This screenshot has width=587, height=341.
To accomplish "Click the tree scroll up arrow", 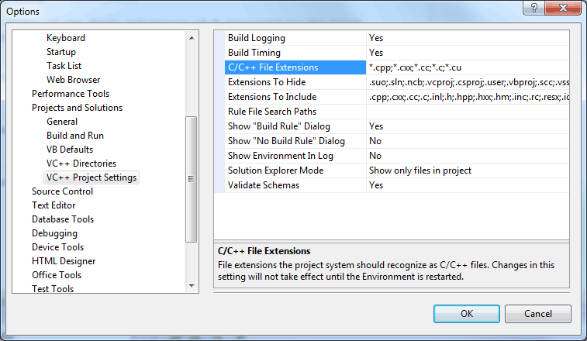I will click(192, 38).
